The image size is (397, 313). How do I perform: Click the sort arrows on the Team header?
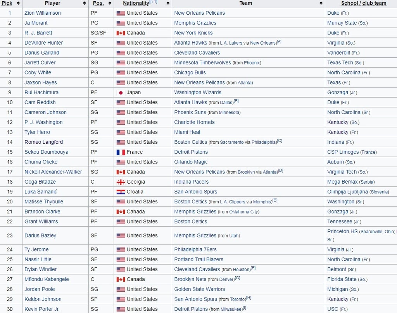click(x=321, y=3)
